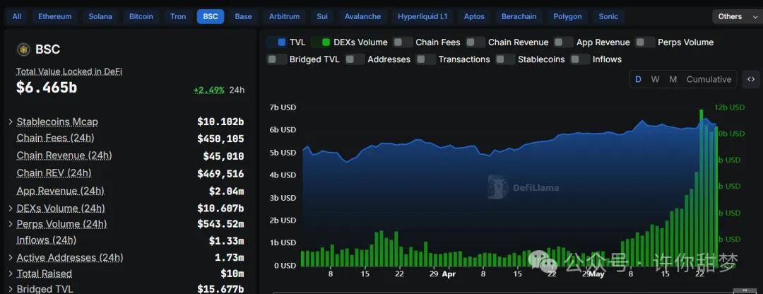Click the Chain REV (24h) label

[x=54, y=173]
